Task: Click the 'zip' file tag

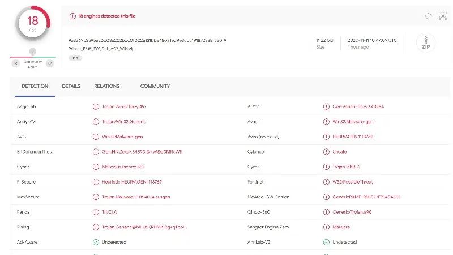Action: click(x=75, y=58)
